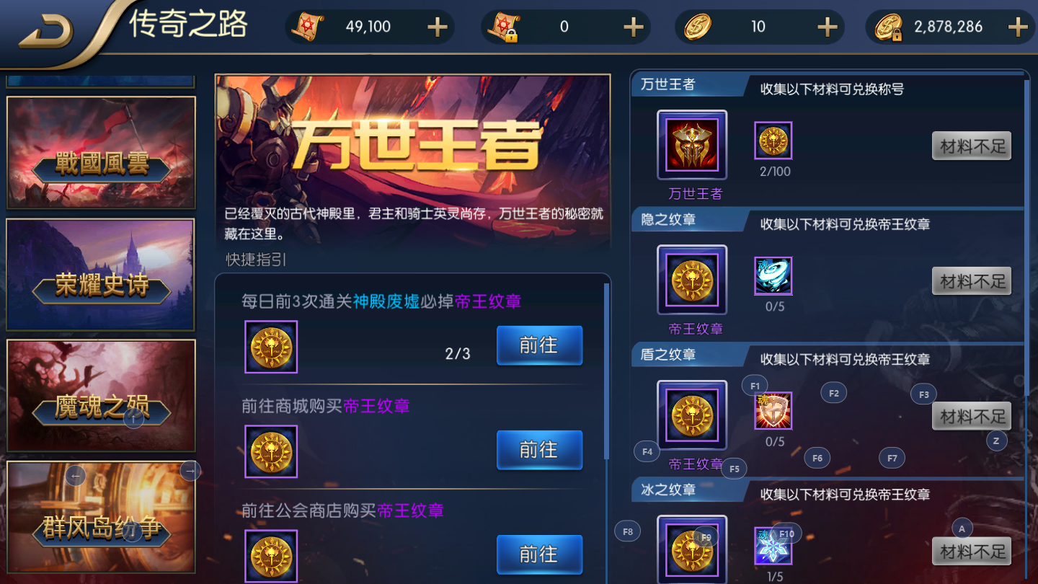Tap the ice snowflake soul material icon
This screenshot has height=584, width=1038.
(773, 546)
